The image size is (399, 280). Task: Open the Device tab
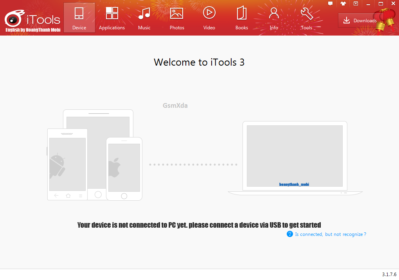click(79, 18)
